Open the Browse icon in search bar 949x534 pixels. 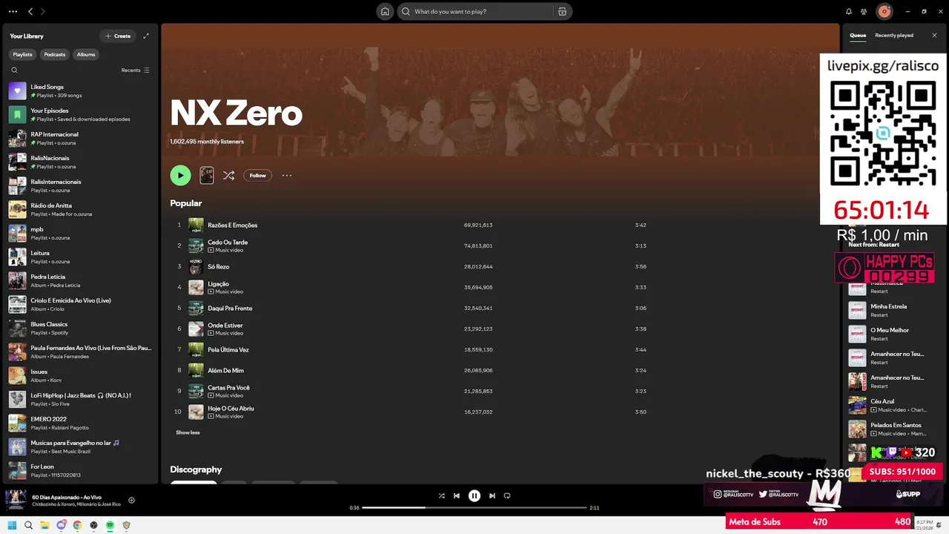(562, 11)
